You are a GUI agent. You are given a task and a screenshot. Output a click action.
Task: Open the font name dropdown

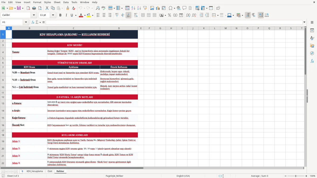tap(34, 15)
